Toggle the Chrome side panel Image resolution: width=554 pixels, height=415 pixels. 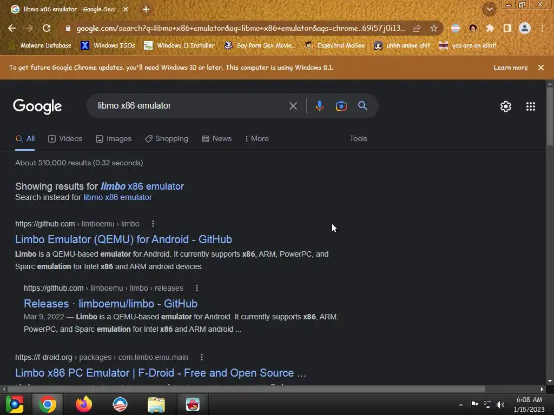point(507,28)
